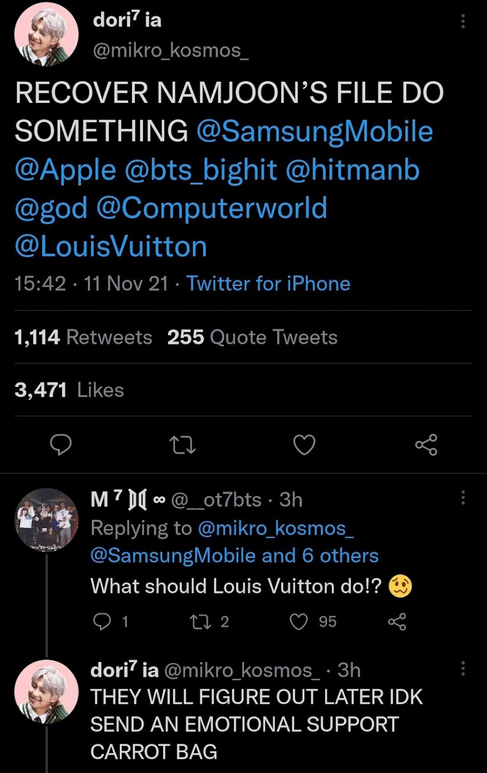The height and width of the screenshot is (773, 487).
Task: View the 1,114 Retweets list
Action: [83, 337]
